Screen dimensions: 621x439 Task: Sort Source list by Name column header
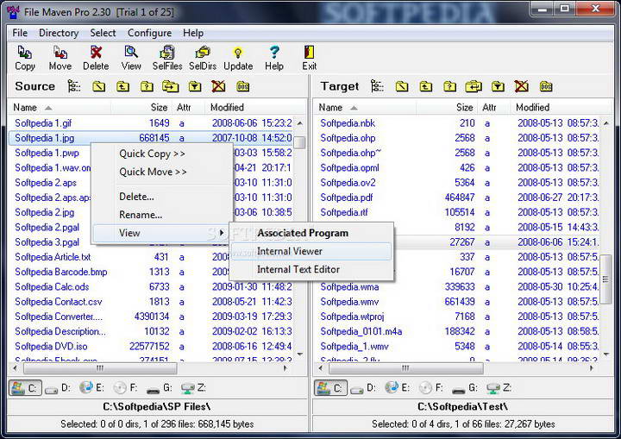point(60,107)
